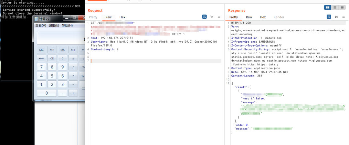
Task: Open calculator 查看(V) menu
Action: (40, 26)
